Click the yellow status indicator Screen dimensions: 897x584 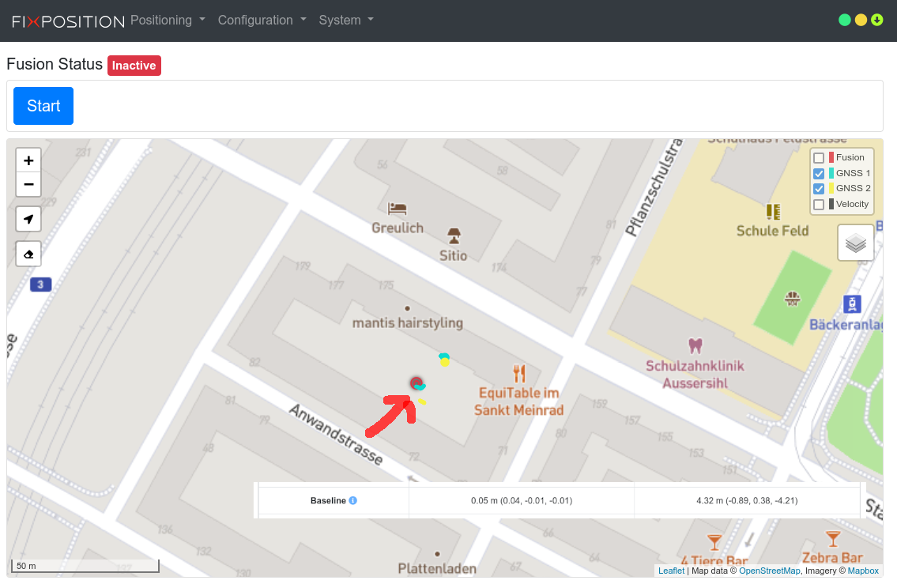[861, 21]
